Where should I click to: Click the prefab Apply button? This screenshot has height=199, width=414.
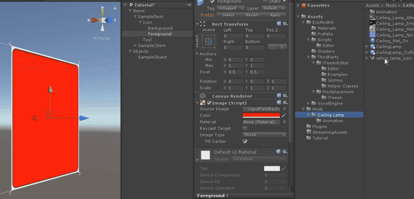coord(275,15)
